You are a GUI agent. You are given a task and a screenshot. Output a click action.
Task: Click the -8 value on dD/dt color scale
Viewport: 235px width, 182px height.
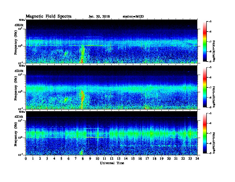[210, 97]
